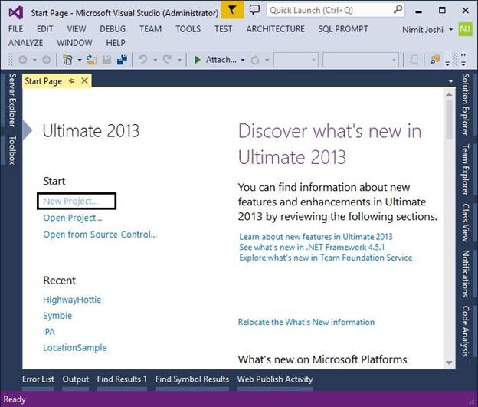The height and width of the screenshot is (407, 478).
Task: Click the Save All toolbar icon
Action: tap(122, 60)
